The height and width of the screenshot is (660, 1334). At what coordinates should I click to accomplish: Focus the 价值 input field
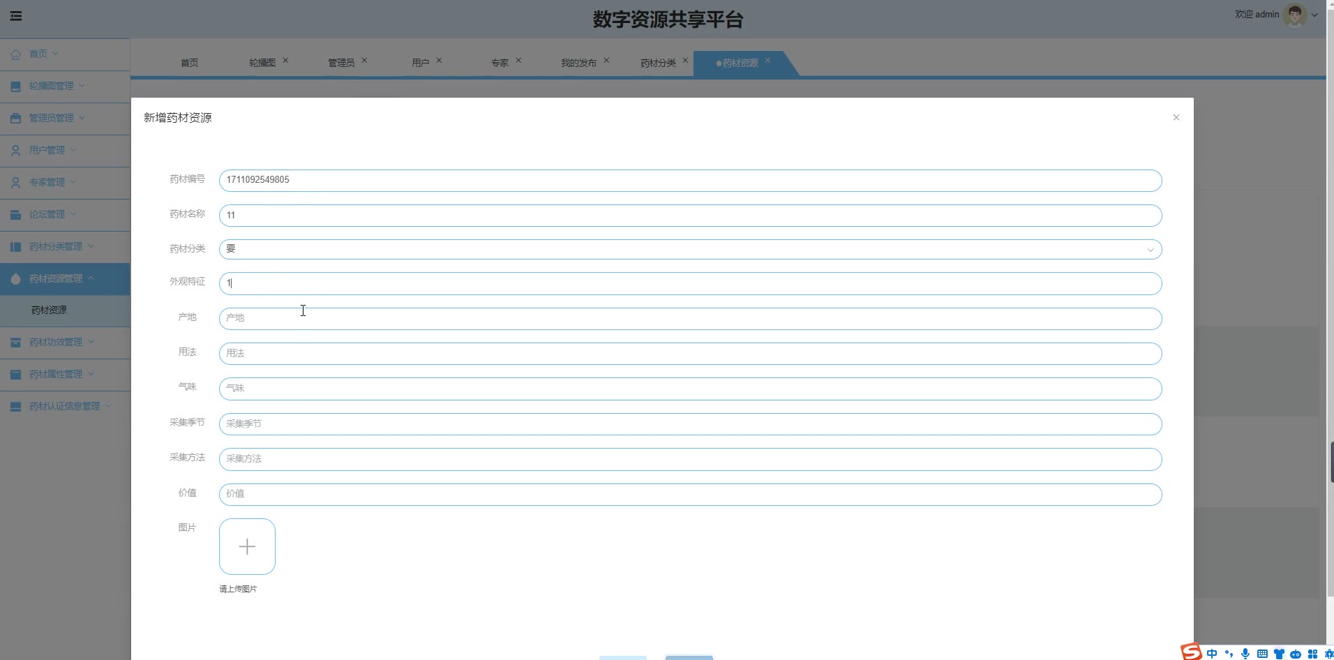[x=690, y=494]
